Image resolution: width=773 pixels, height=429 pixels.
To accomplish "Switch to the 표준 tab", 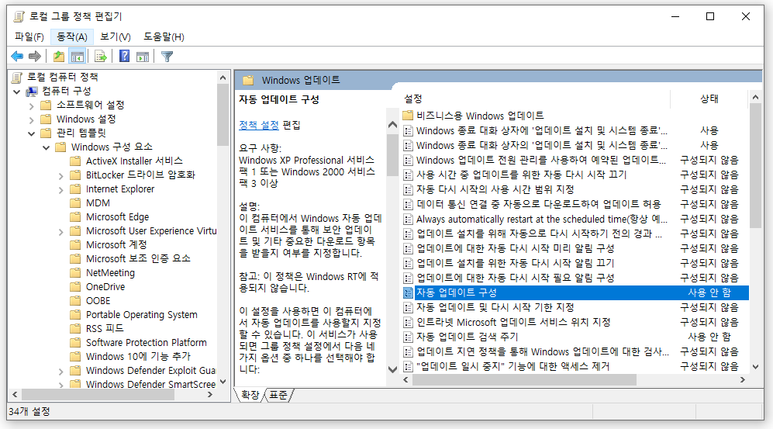I will tap(278, 395).
